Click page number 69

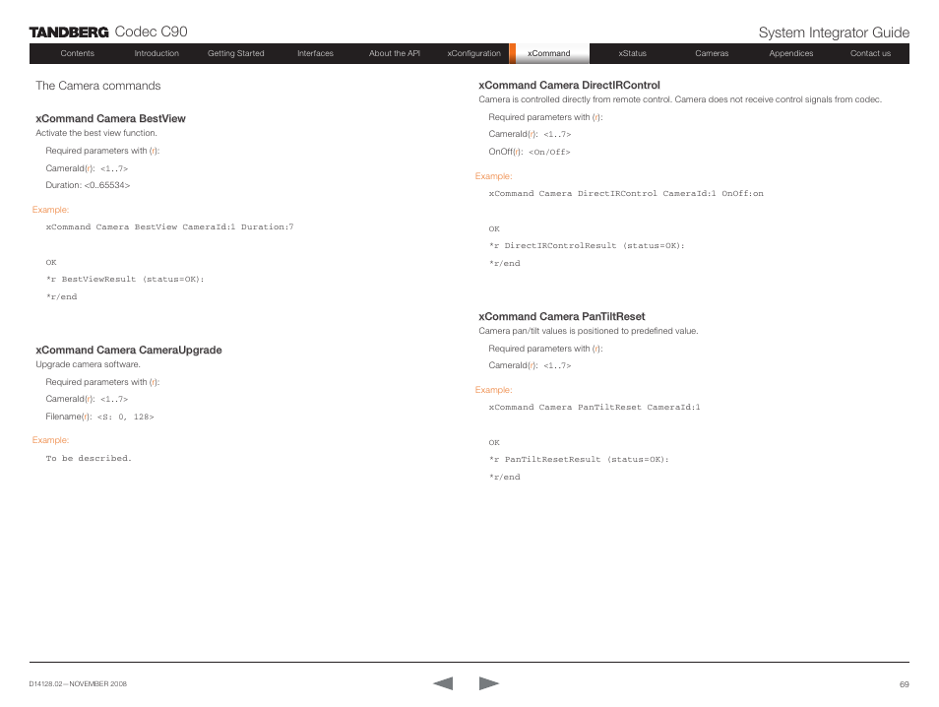(x=905, y=684)
